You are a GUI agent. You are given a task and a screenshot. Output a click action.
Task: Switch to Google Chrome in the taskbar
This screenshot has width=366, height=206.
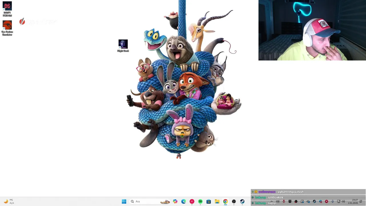225,201
